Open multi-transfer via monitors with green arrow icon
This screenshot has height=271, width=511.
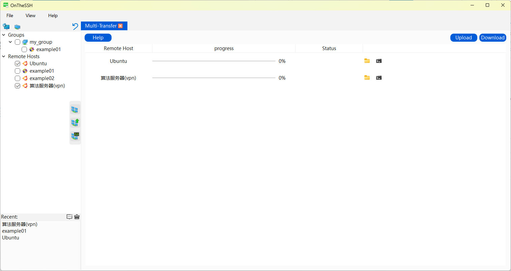point(75,123)
